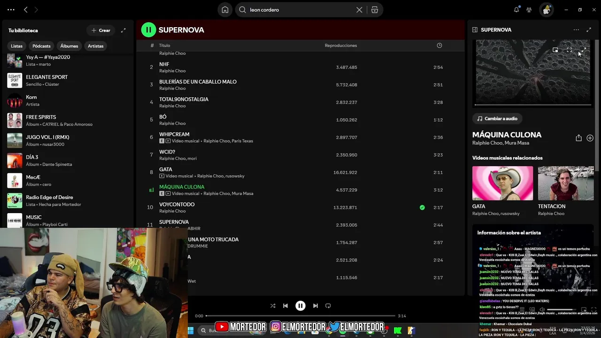
Task: Add MÁQUINA CULONA to library plus icon
Action: pyautogui.click(x=590, y=138)
